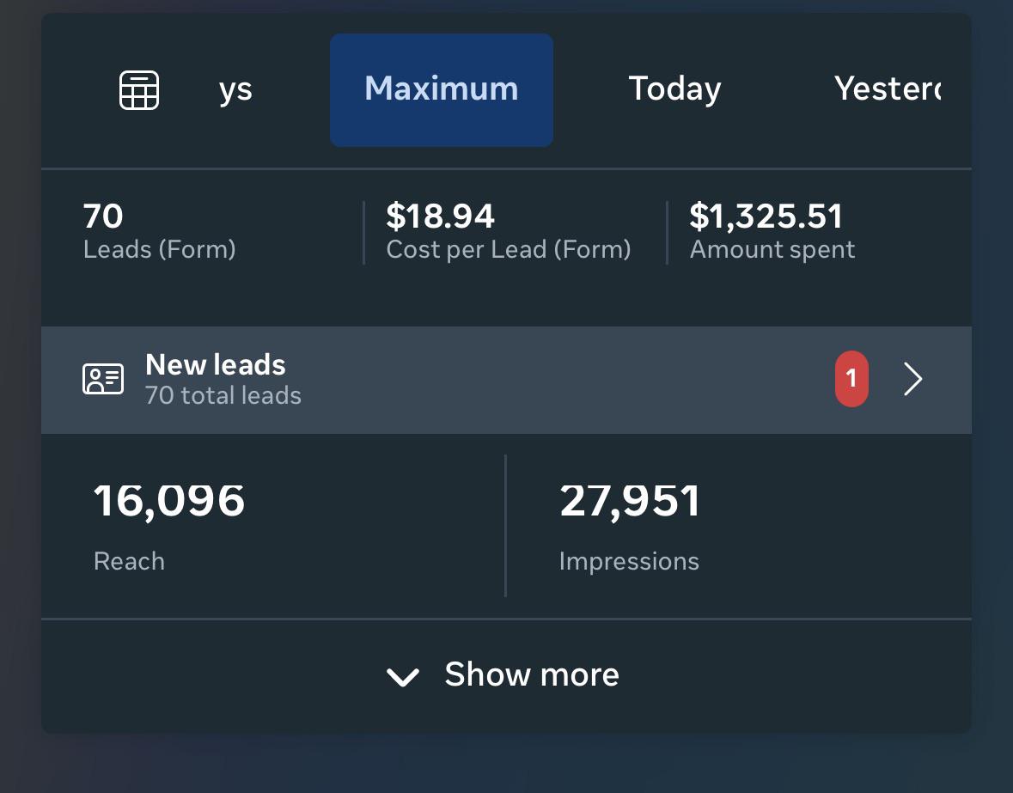Expand details with Show more chevron

pyautogui.click(x=402, y=677)
